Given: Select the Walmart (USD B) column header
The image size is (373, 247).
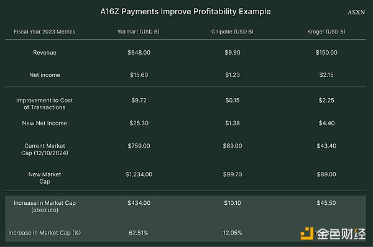Looking at the screenshot, I should (139, 32).
